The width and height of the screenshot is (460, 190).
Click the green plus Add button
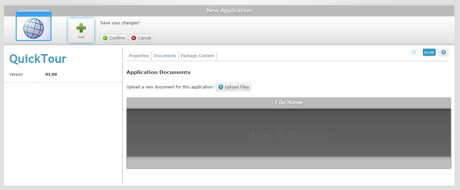(x=81, y=30)
